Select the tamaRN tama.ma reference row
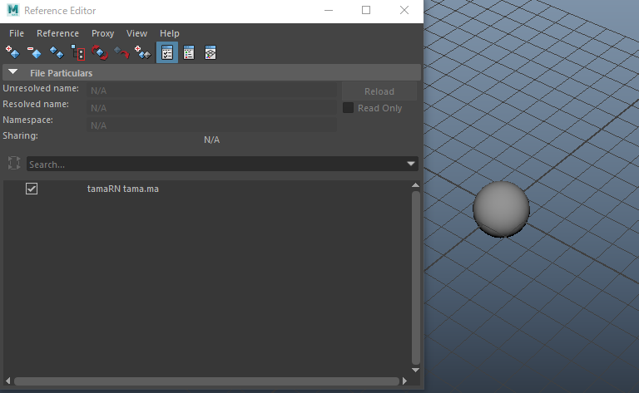The width and height of the screenshot is (639, 393). pos(122,189)
